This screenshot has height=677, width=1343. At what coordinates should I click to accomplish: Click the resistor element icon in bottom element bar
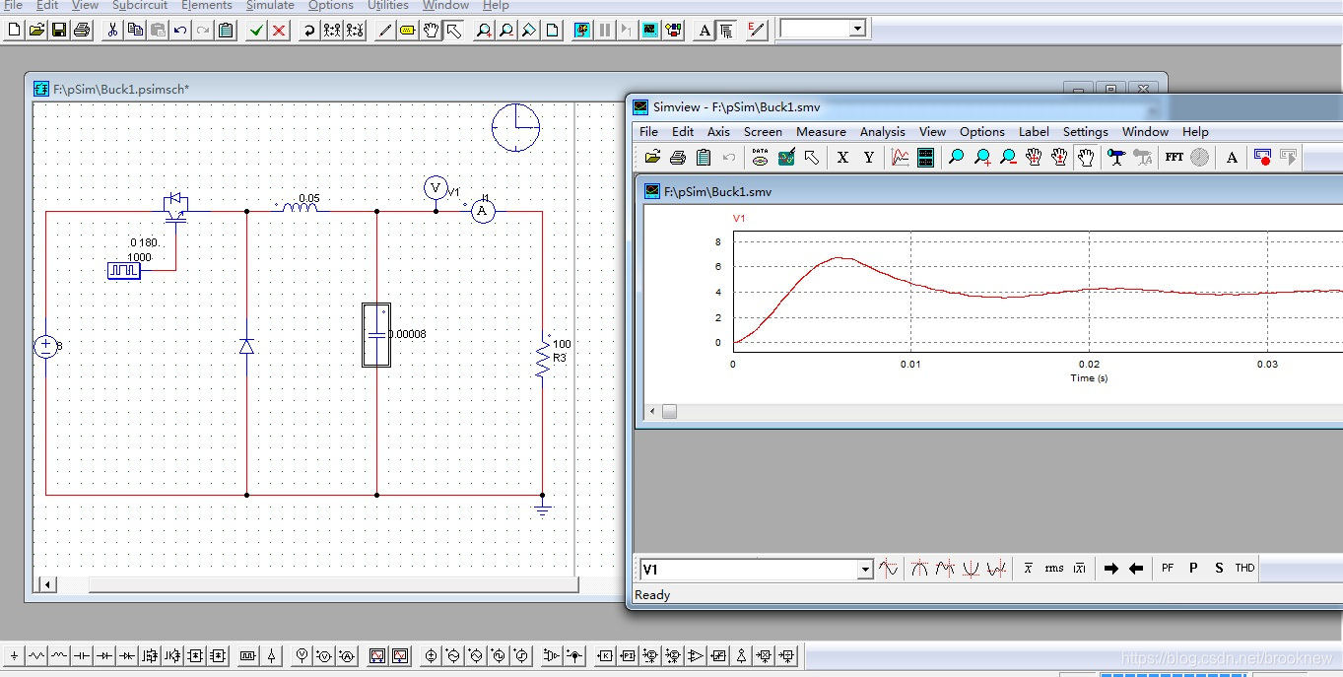(36, 655)
